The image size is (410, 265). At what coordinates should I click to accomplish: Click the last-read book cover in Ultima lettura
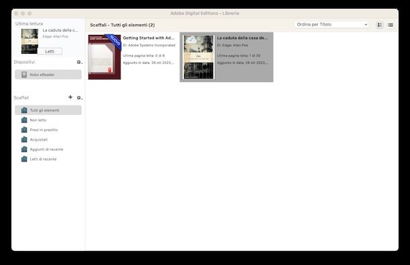pos(30,41)
